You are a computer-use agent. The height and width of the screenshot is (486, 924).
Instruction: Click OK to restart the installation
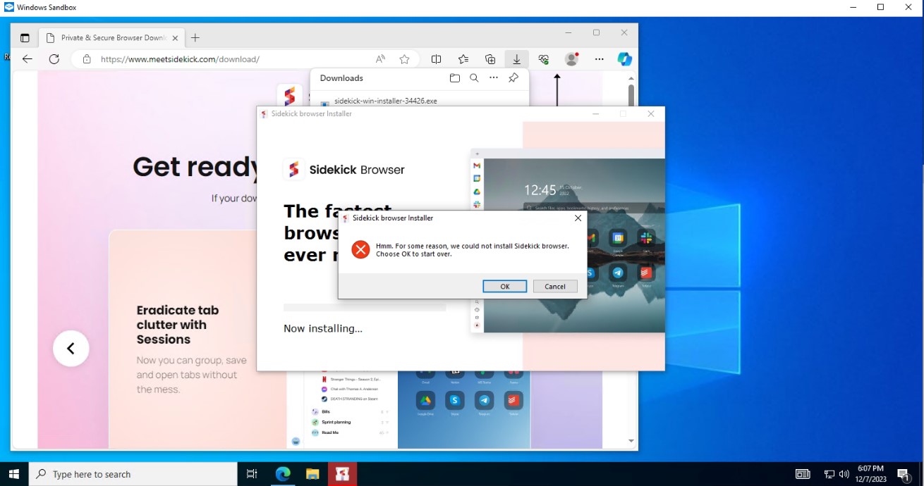[505, 287]
